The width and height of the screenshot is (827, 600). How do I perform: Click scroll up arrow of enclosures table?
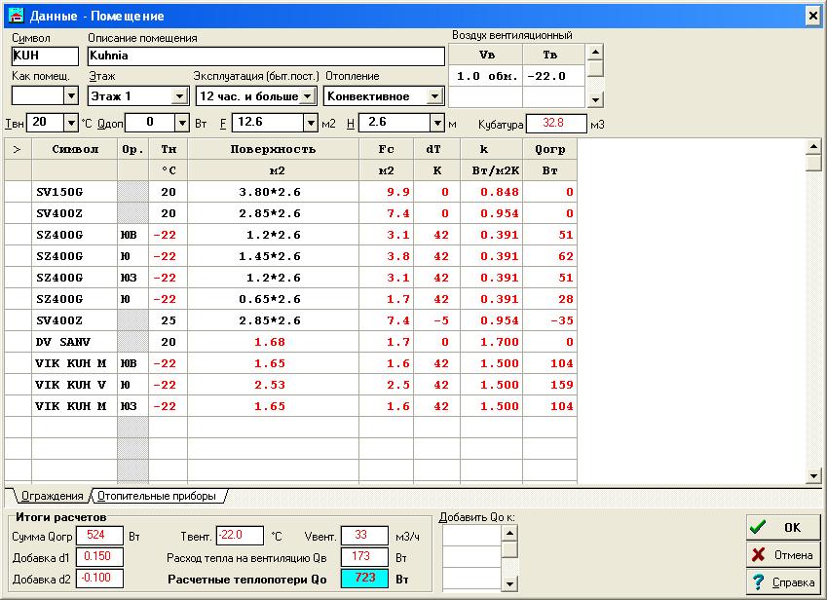[x=813, y=146]
